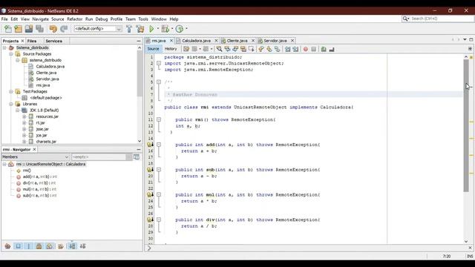The image size is (475, 267).
Task: Collapse the add method code fold
Action: (159, 145)
